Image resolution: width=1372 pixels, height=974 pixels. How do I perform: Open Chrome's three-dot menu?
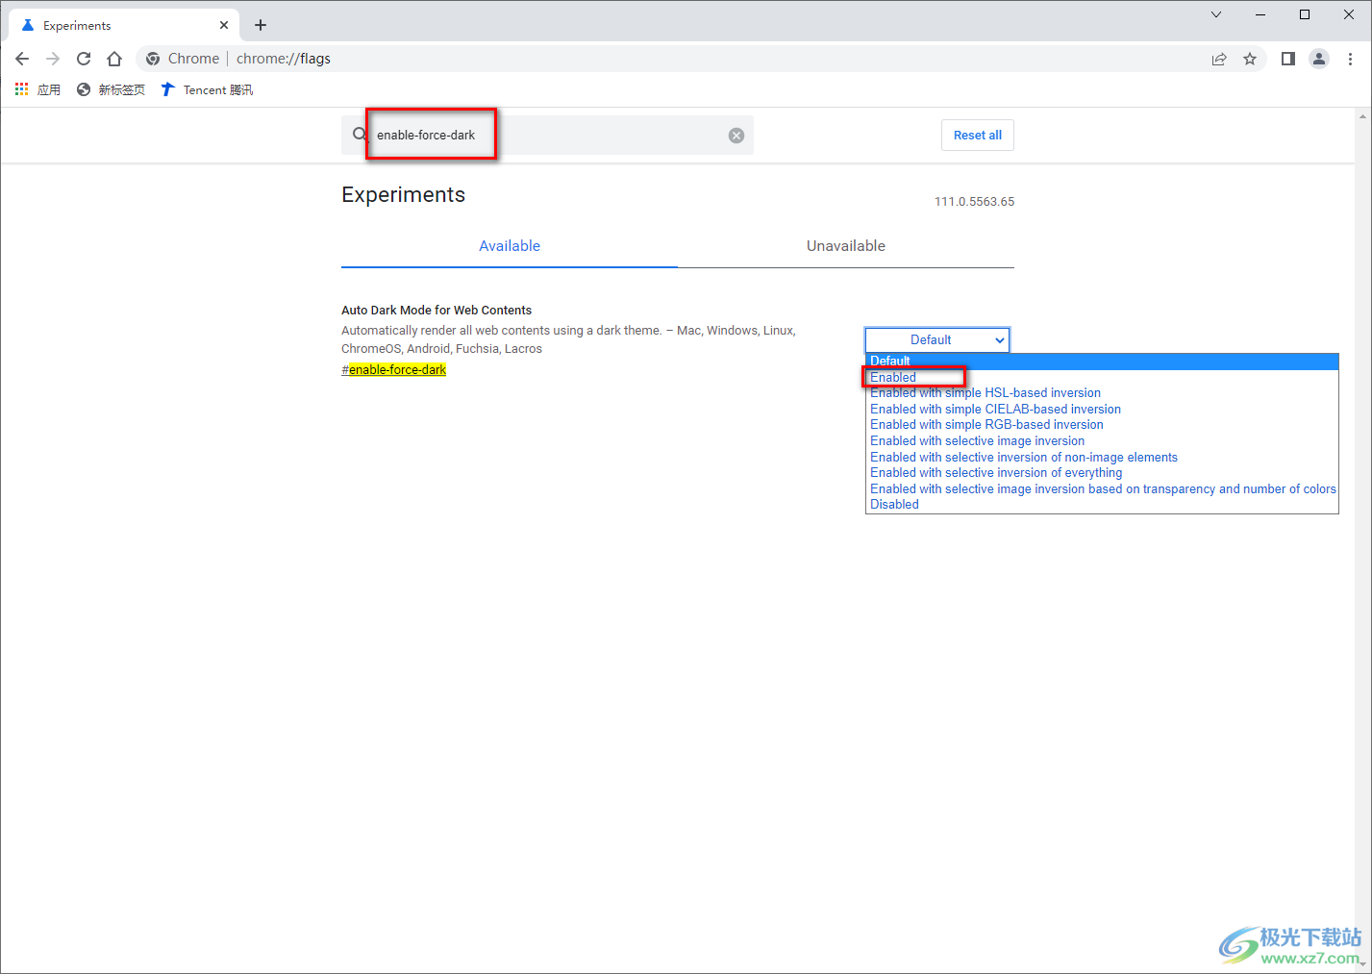[1350, 59]
